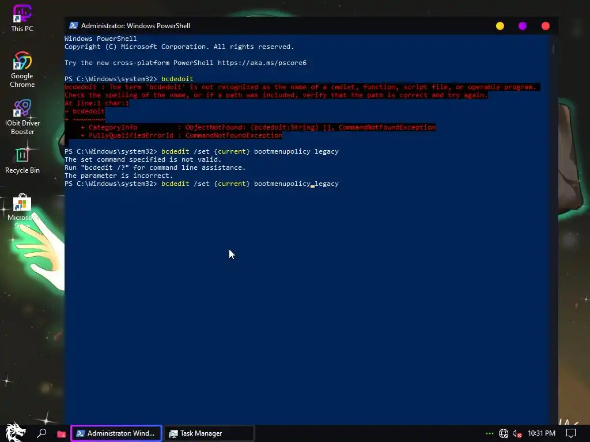The image size is (590, 442).
Task: Close PowerShell with the red dot
Action: coord(546,26)
